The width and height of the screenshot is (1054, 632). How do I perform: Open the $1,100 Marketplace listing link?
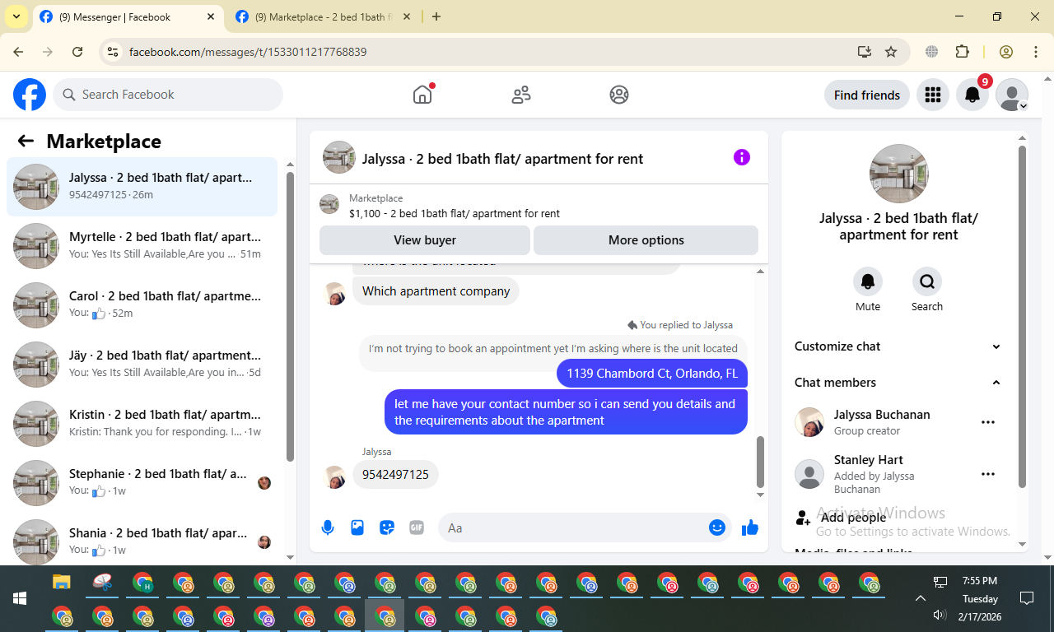(455, 213)
